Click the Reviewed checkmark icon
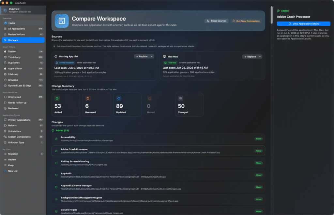 point(5,109)
